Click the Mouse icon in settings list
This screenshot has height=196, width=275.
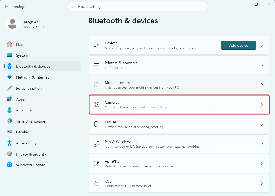click(96, 124)
